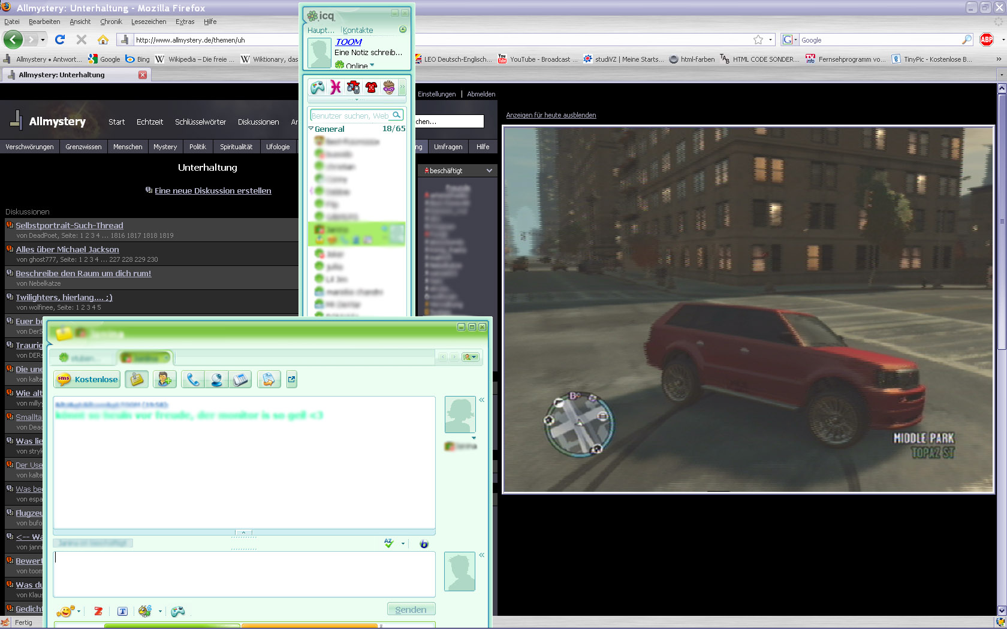Open the Wikipedia bookmark in bookmarks toolbar

(195, 59)
